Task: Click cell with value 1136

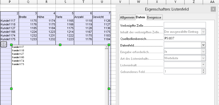Action: [102, 28]
